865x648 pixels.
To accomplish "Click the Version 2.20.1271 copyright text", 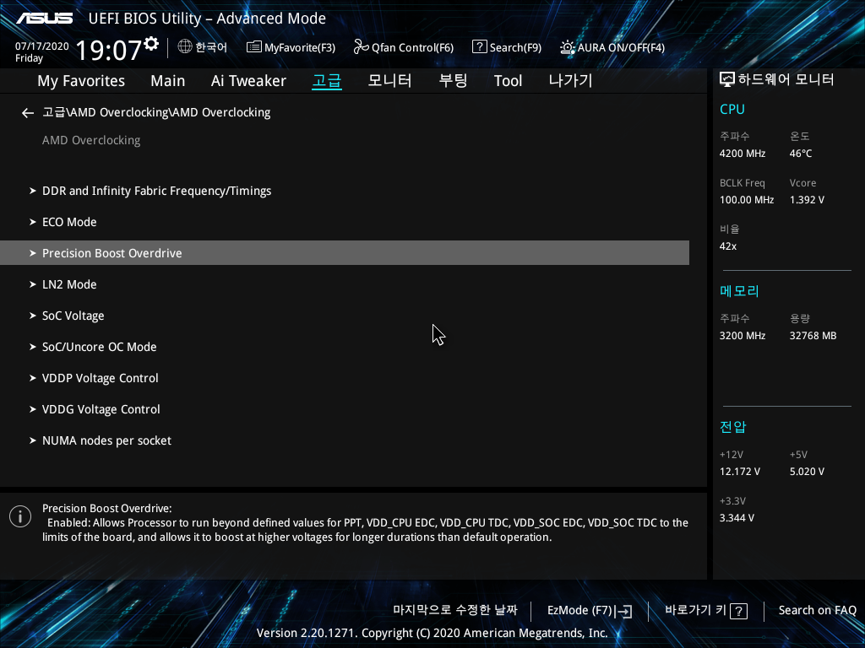I will coord(432,633).
